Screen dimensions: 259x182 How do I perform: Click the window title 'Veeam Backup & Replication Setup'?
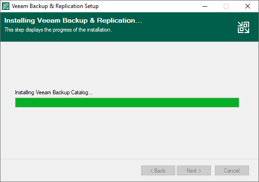tap(55, 6)
